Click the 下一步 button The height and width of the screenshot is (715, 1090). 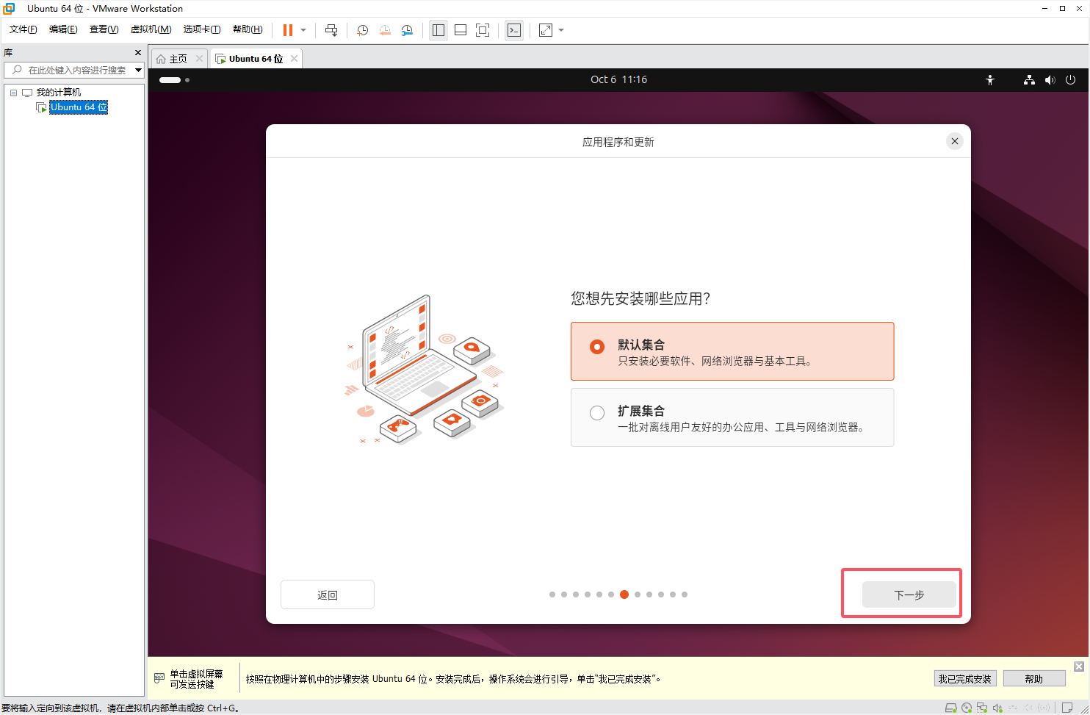[x=909, y=594]
